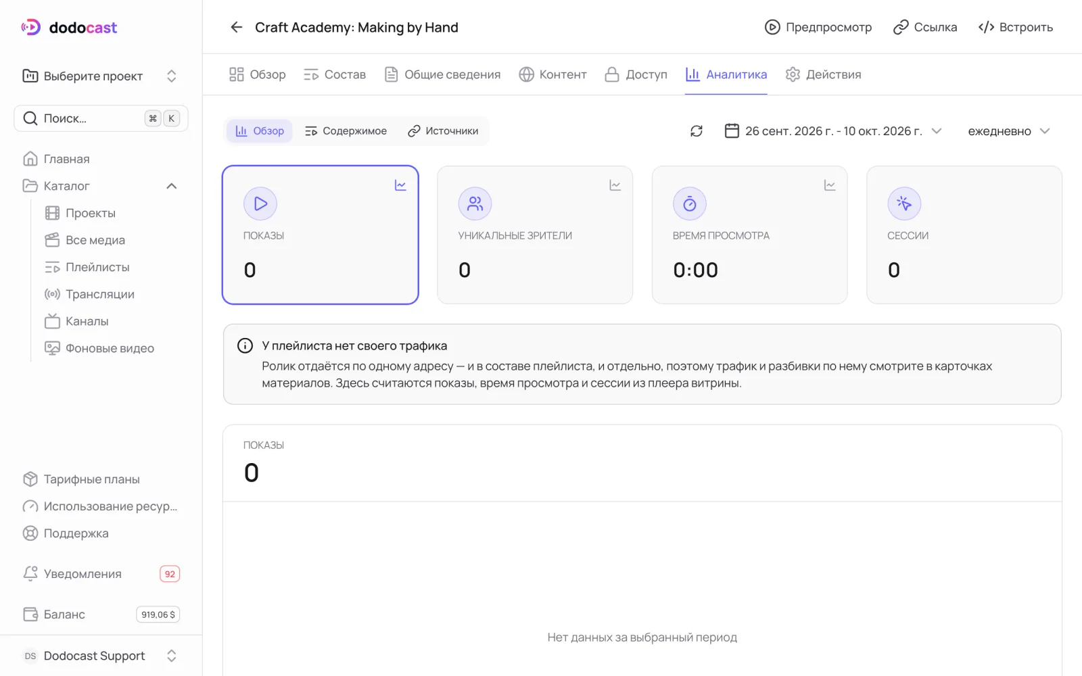Click the dodocast logo

point(69,28)
